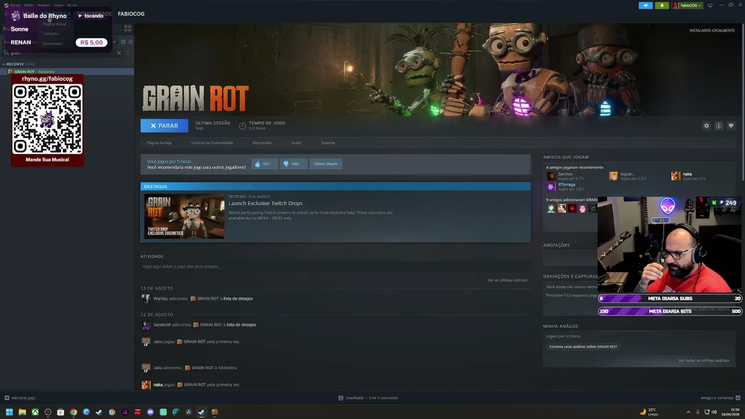Viewport: 745px width, 419px height.
Task: Open Downloads status in bottom bar
Action: tap(368, 398)
